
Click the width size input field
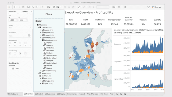pyautogui.click(x=13, y=20)
